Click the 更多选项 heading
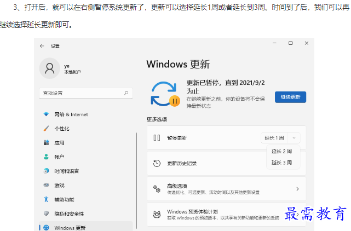The width and height of the screenshot is (351, 231). pyautogui.click(x=157, y=119)
